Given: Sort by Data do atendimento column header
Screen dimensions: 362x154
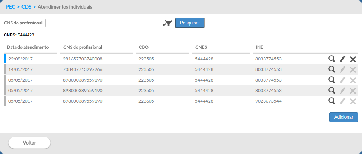Looking at the screenshot, I should [x=28, y=47].
